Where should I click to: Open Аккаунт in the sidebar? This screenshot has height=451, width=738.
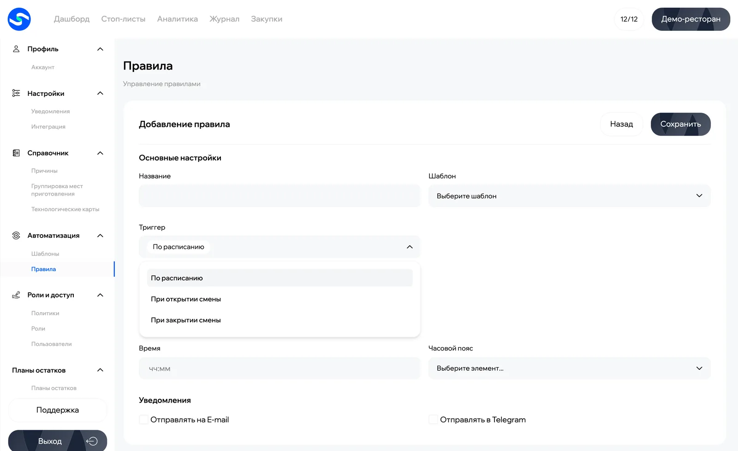[x=43, y=67]
